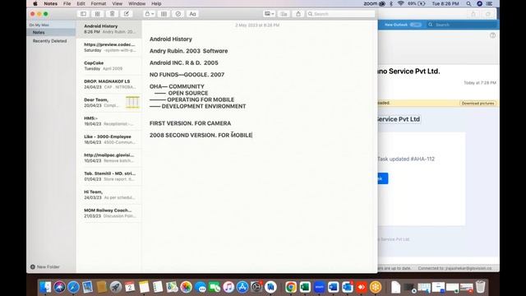This screenshot has width=526, height=296.
Task: Open the http://mailpec.glovisi note
Action: (x=109, y=158)
